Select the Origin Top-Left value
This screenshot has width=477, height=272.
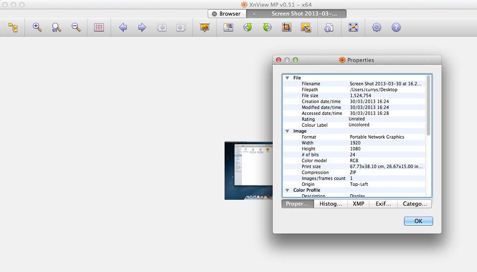click(359, 184)
